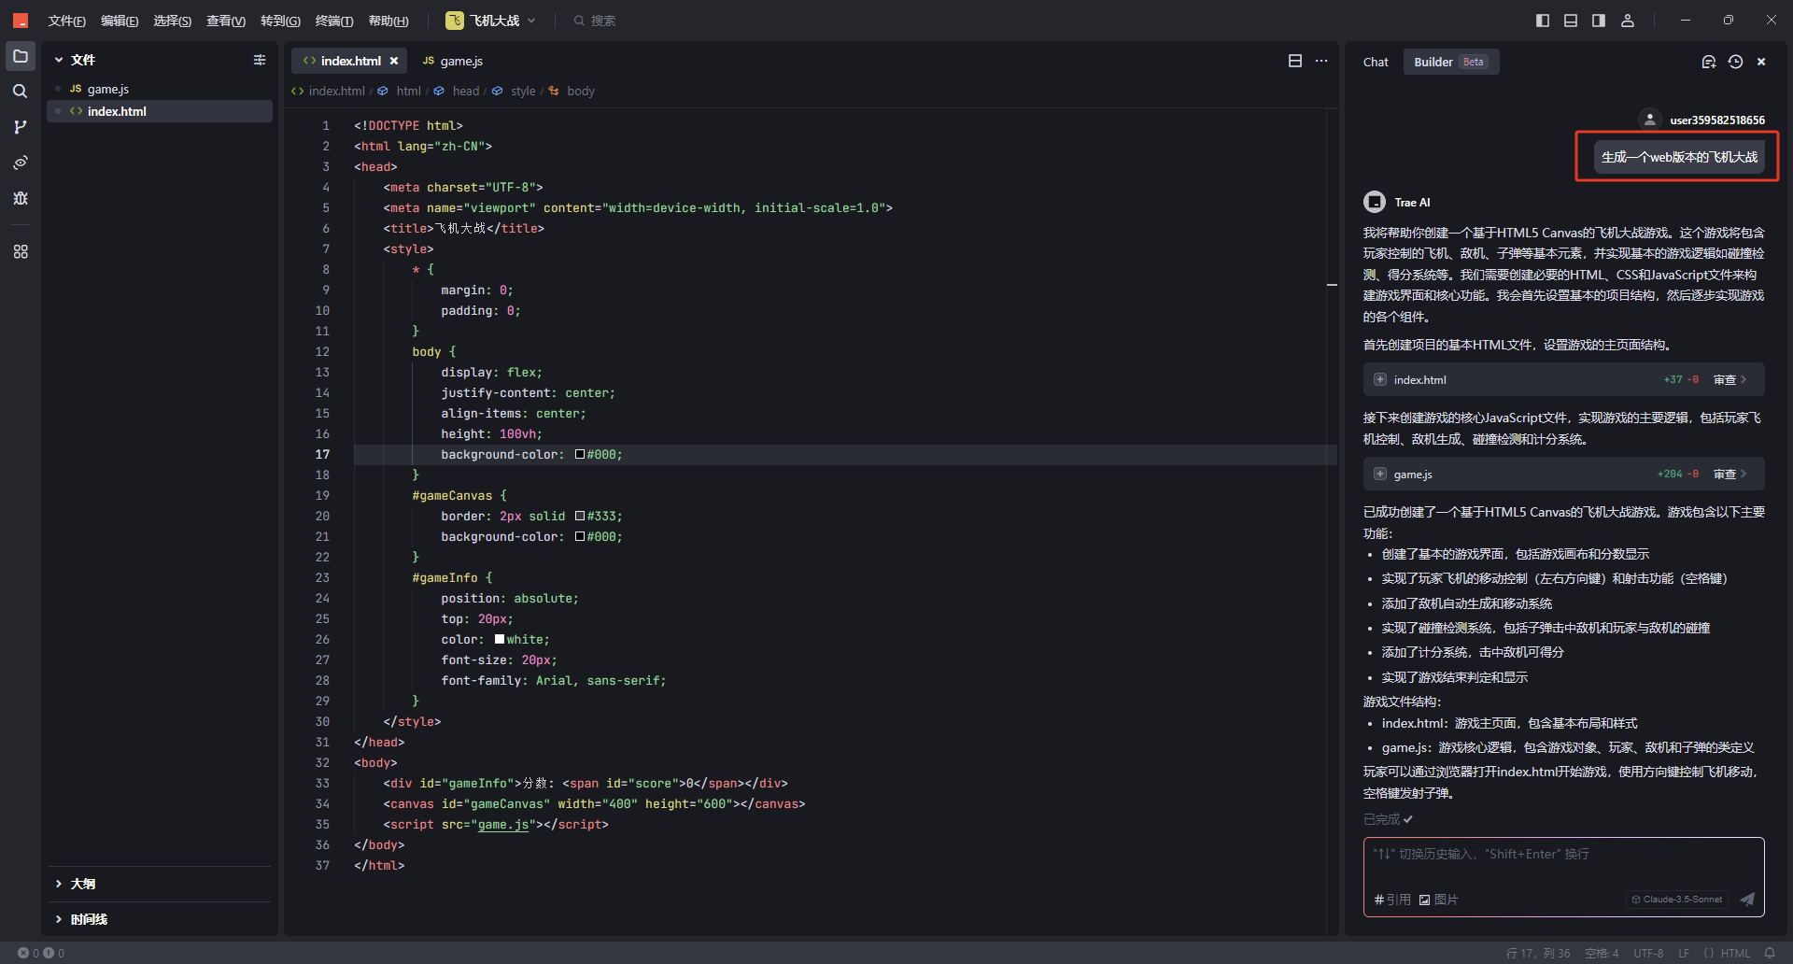This screenshot has width=1793, height=964.
Task: Open the Extensions sidebar icon
Action: 21,252
